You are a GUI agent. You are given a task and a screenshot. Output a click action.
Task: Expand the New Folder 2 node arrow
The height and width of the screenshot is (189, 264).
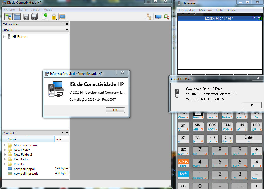click(5, 154)
